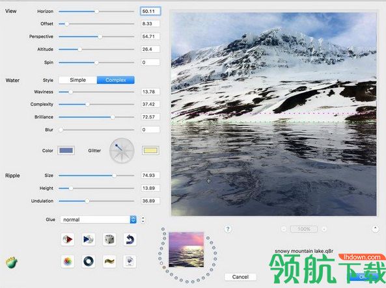Click the Perspective value field 54.71
The image size is (386, 288).
click(x=150, y=36)
